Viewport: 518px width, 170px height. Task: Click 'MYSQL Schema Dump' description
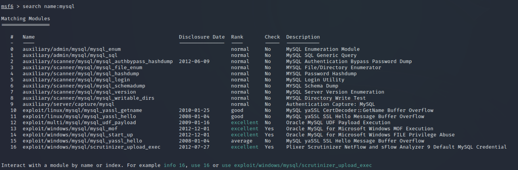(x=312, y=86)
